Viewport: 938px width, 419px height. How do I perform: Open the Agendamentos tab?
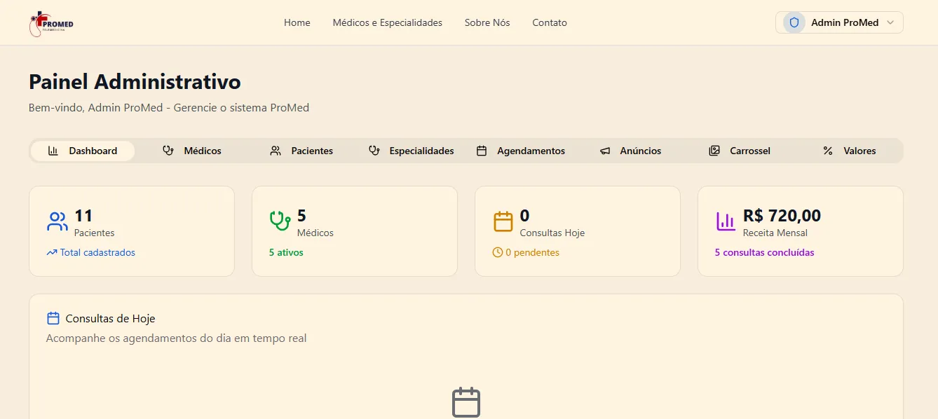click(x=520, y=151)
